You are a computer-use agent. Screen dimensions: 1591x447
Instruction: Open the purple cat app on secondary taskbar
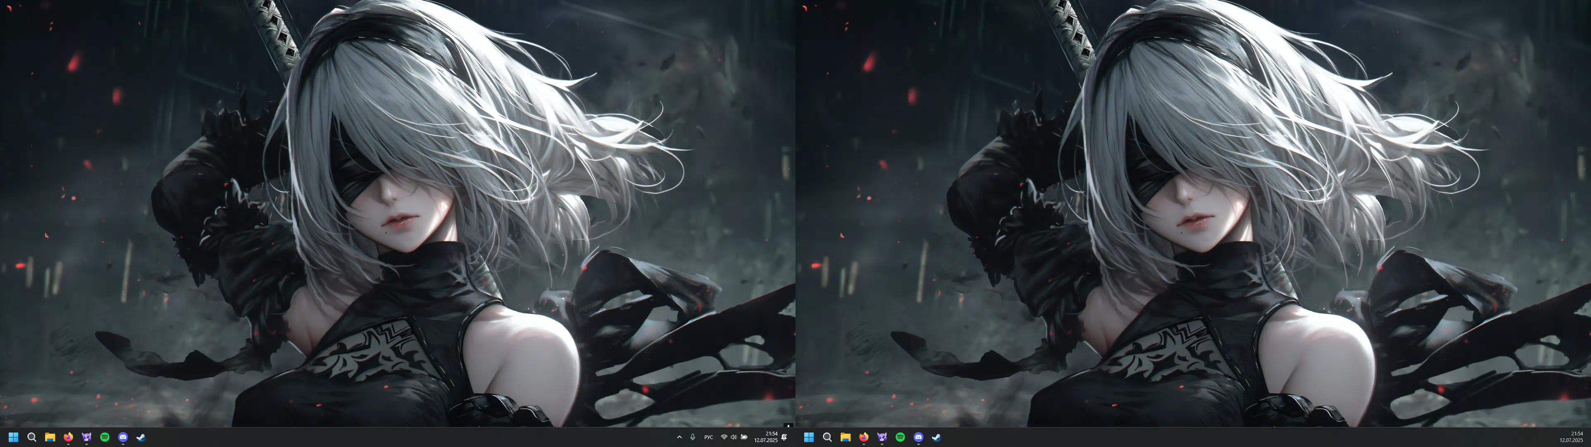pyautogui.click(x=882, y=437)
